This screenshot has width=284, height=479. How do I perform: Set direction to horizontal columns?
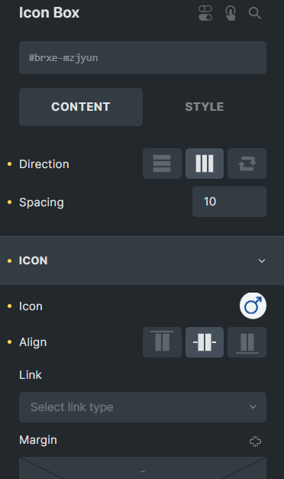point(205,163)
